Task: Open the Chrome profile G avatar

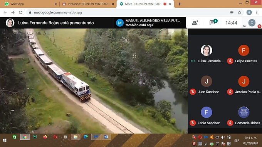Action: coord(249,12)
